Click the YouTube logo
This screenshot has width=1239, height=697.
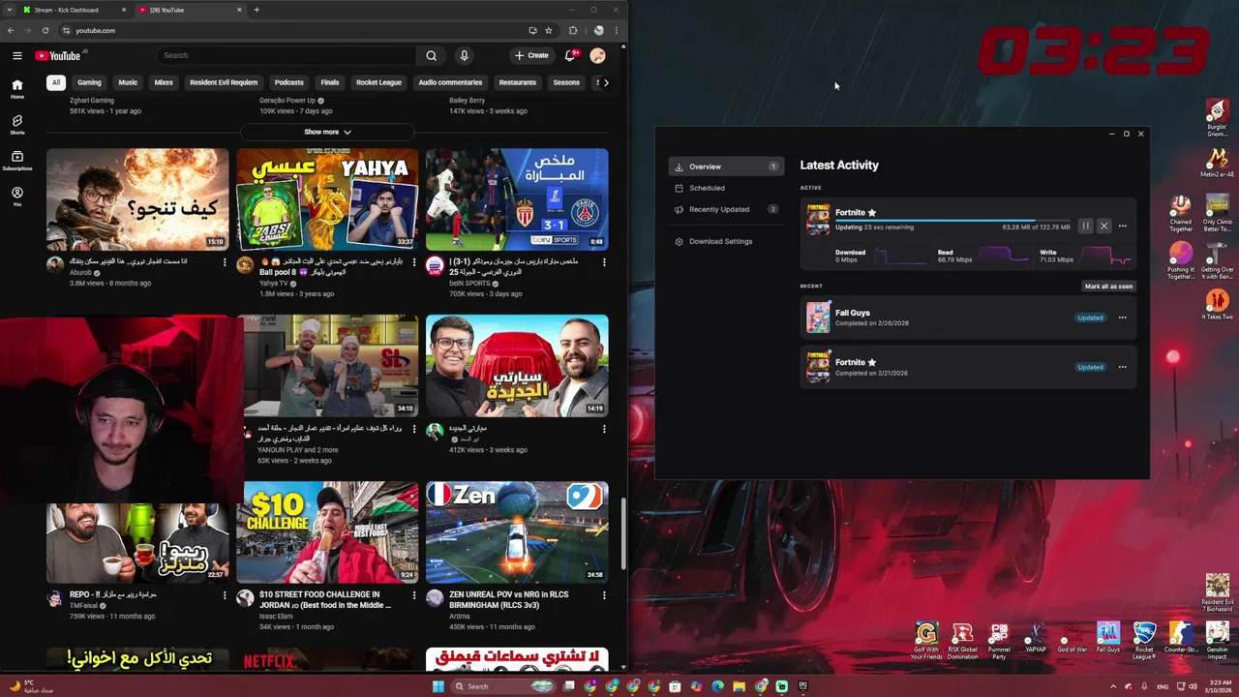click(x=58, y=55)
